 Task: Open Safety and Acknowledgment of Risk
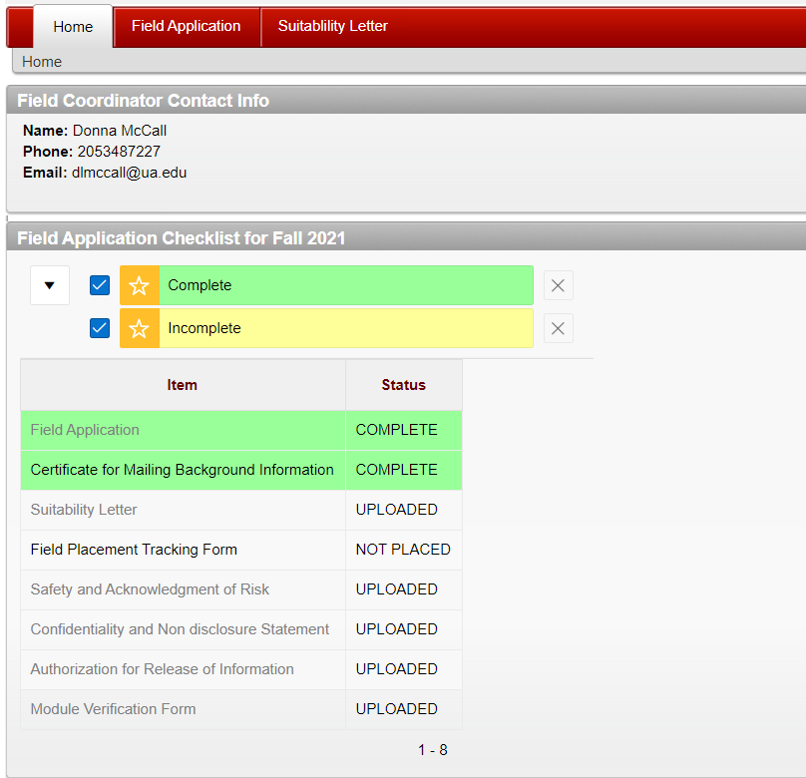coord(150,589)
